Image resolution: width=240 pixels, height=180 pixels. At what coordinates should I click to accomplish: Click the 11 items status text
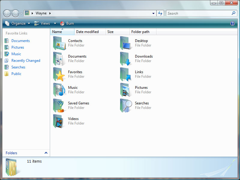[x=34, y=161]
